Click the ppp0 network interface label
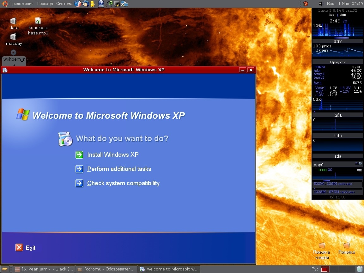The width and height of the screenshot is (364, 273). [x=318, y=165]
